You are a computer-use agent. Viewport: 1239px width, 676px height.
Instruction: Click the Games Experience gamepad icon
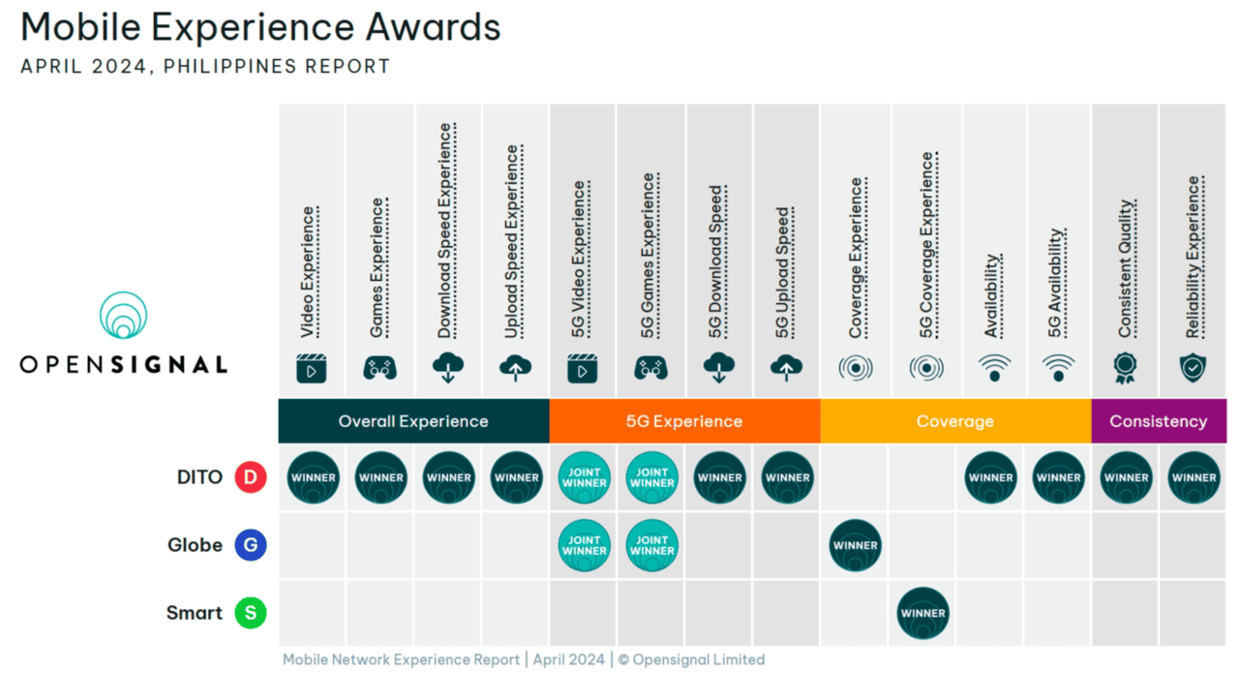point(379,368)
